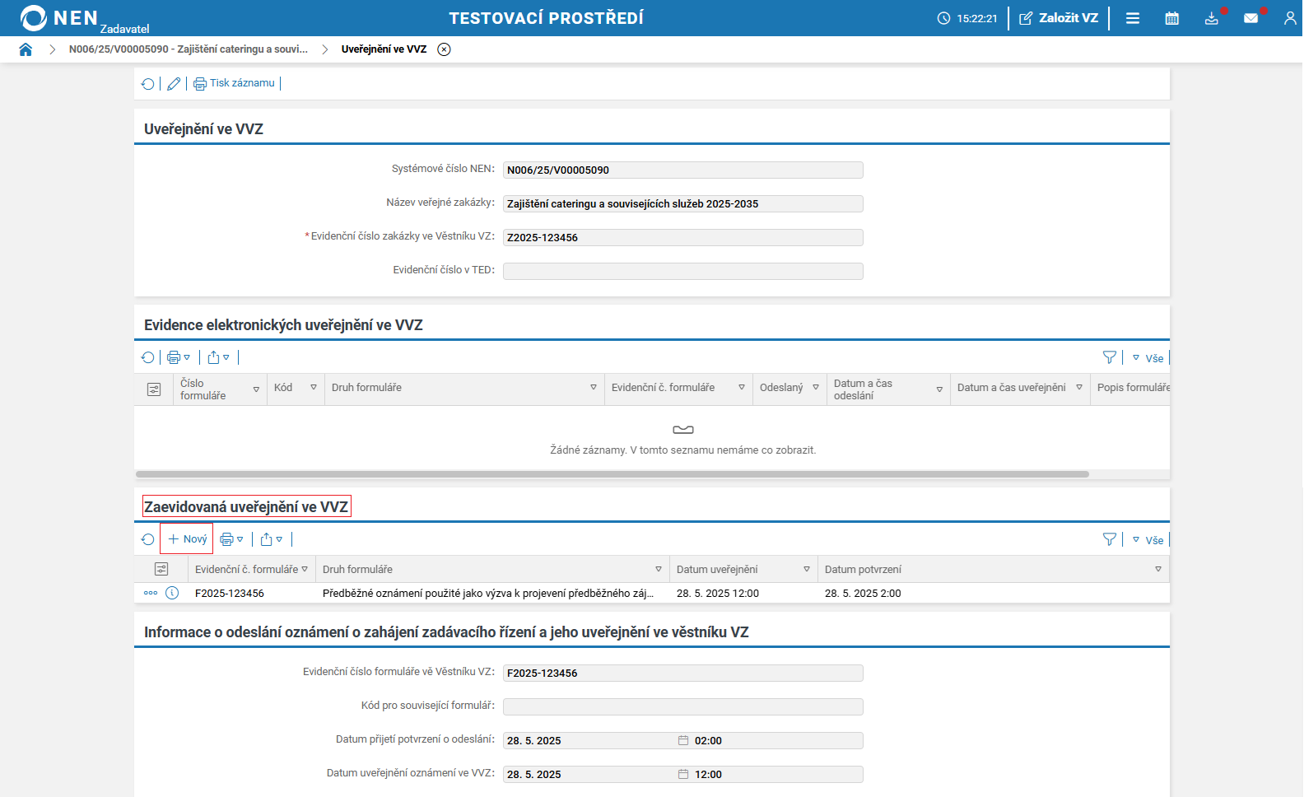
Task: Open Vše dropdown in Zaevidovaná uveřejnění list
Action: 1148,540
